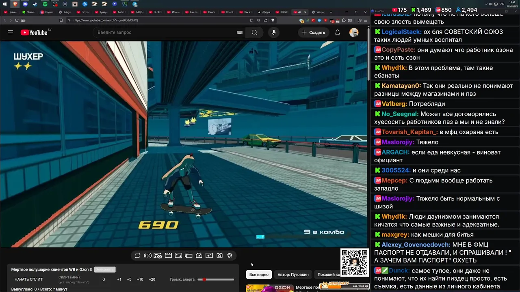
Task: Click the Ozon recommended video thumbnail
Action: pyautogui.click(x=270, y=288)
